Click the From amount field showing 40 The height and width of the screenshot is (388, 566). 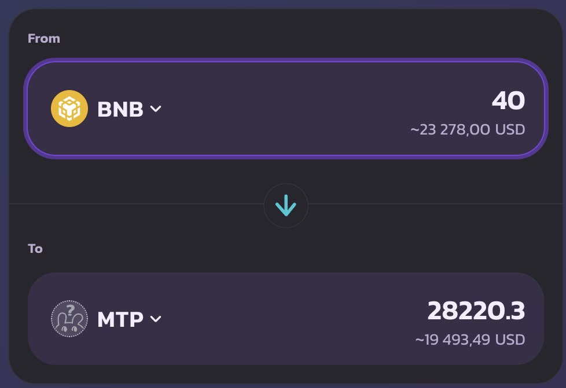point(508,102)
